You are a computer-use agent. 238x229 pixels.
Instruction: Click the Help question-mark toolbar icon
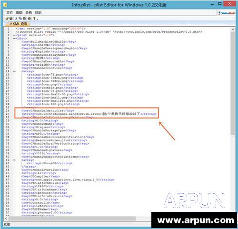34,19
